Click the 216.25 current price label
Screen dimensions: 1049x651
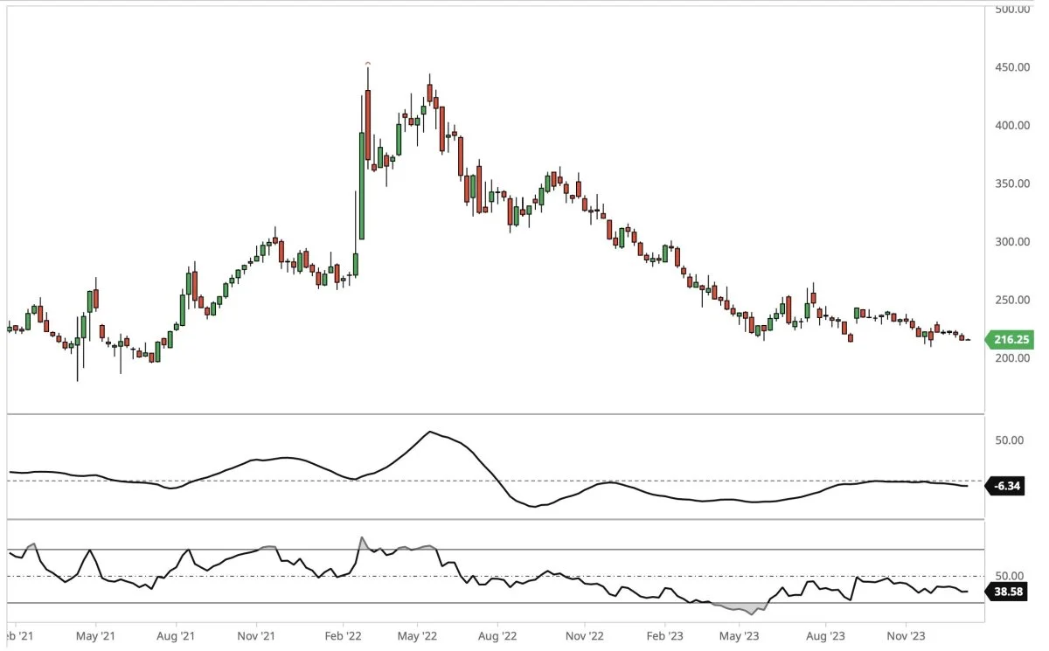pyautogui.click(x=1008, y=341)
